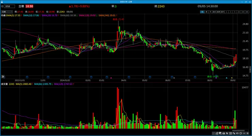
Task: Click the dimmed leftmost icon in the bottom toolbar
Action: pos(214,133)
